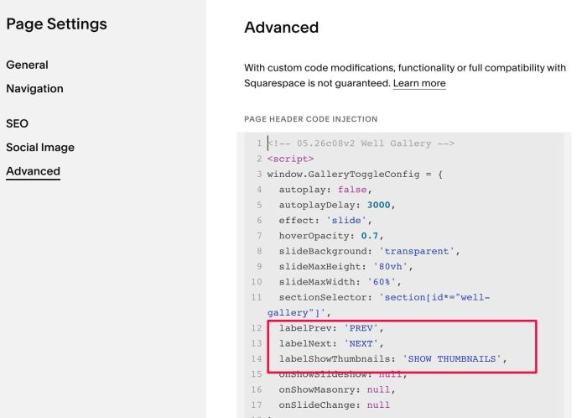
Task: Click the autoplayDelay 3000 value
Action: click(378, 205)
